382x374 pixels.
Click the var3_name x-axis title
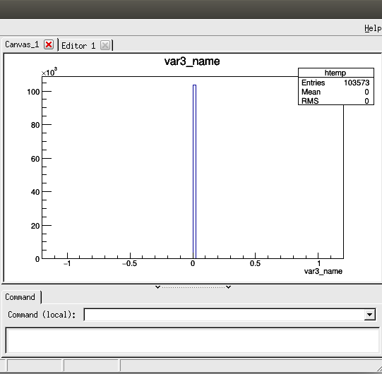323,271
